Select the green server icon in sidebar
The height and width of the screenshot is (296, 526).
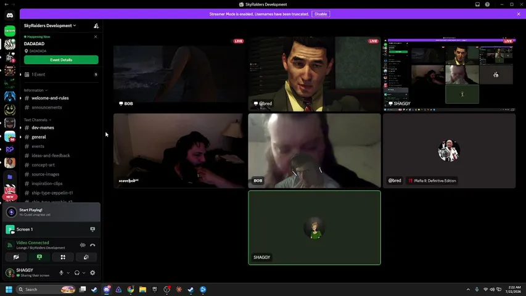[10, 31]
